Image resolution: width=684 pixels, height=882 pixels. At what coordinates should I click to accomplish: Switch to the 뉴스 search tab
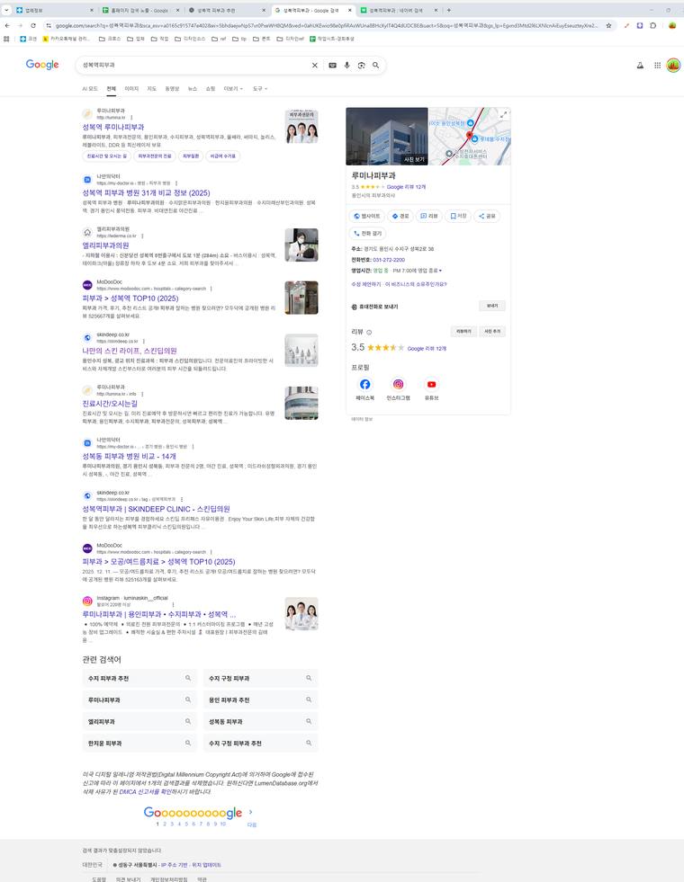[x=193, y=89]
